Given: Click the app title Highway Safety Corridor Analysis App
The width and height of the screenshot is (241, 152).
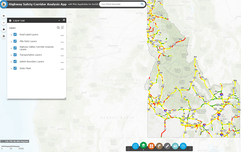Looking at the screenshot, I should click(x=37, y=4).
